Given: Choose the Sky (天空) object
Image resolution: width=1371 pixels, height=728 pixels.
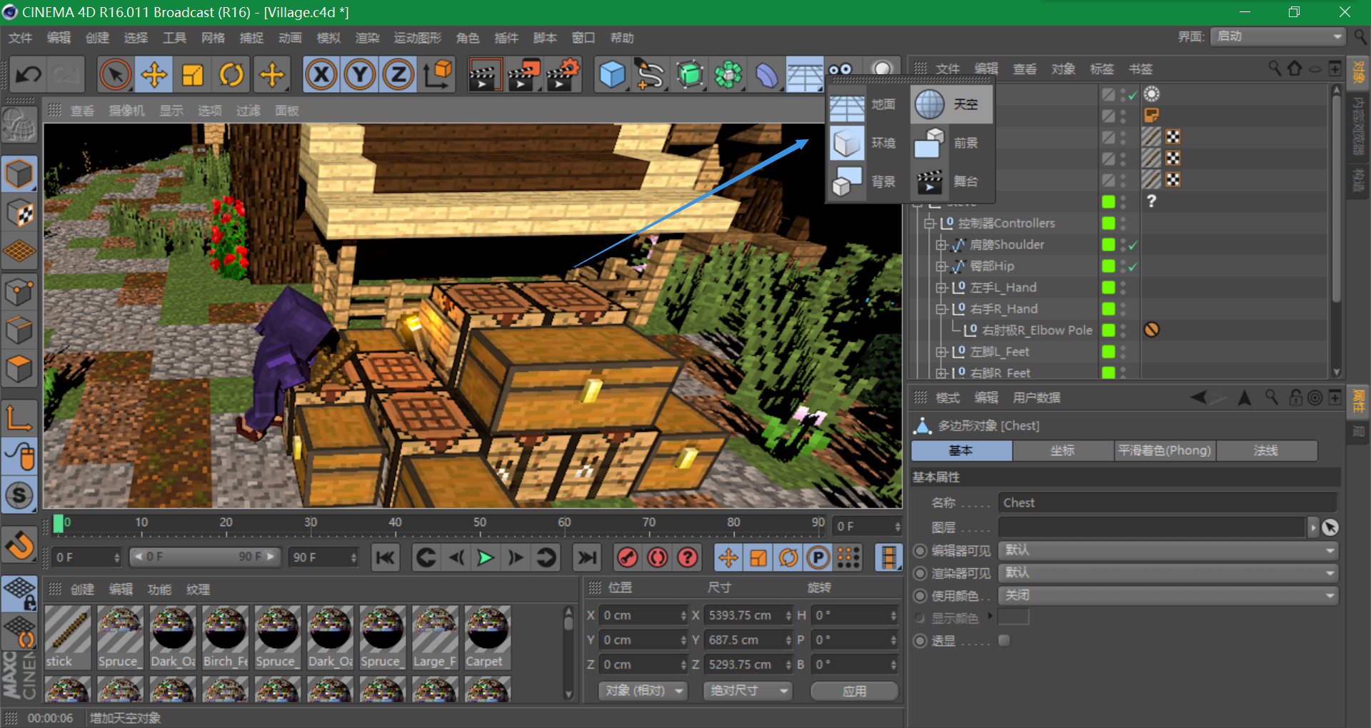Looking at the screenshot, I should [950, 104].
